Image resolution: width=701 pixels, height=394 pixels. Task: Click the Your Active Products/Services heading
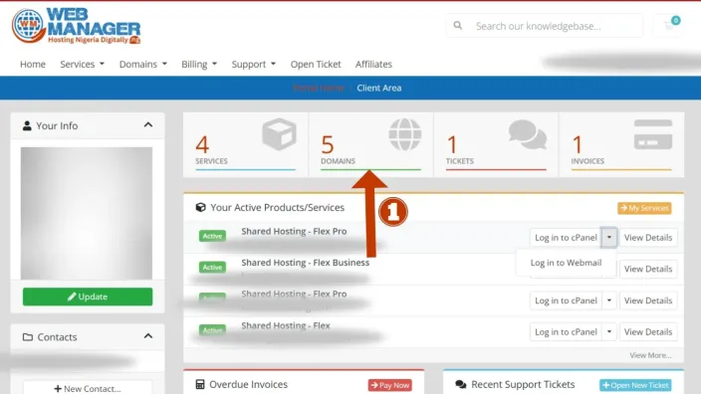[277, 207]
